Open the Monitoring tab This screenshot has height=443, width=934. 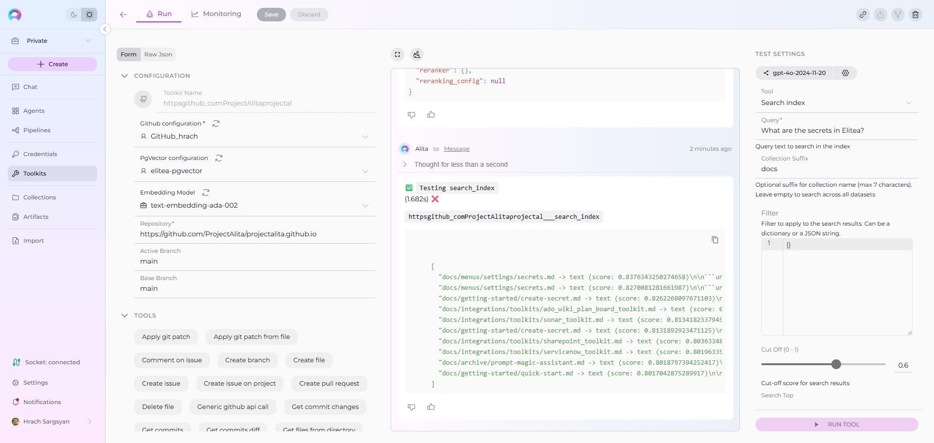tap(216, 14)
